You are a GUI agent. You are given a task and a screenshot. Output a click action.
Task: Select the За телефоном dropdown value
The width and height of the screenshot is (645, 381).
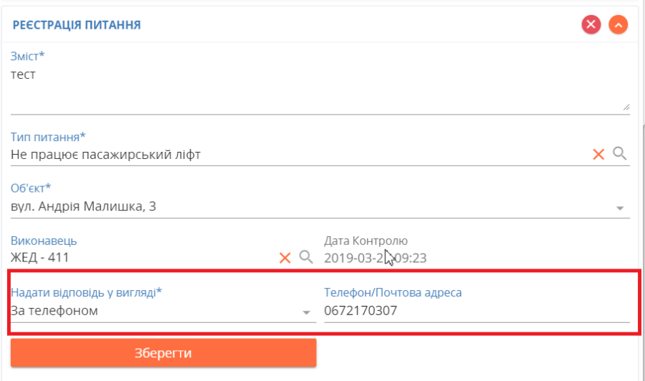pos(54,312)
